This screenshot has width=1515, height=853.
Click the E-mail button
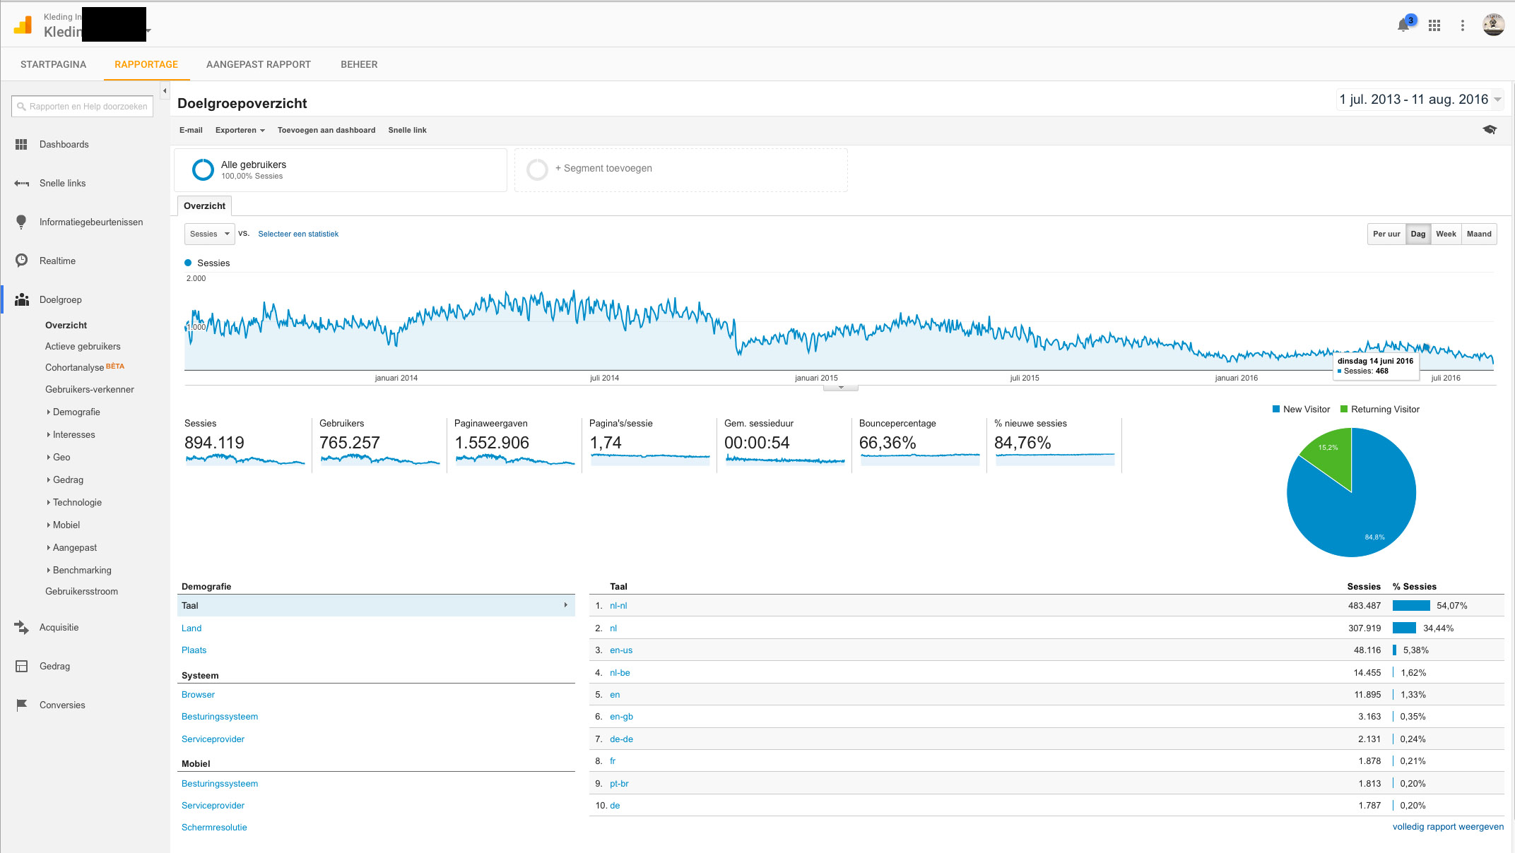pyautogui.click(x=191, y=130)
